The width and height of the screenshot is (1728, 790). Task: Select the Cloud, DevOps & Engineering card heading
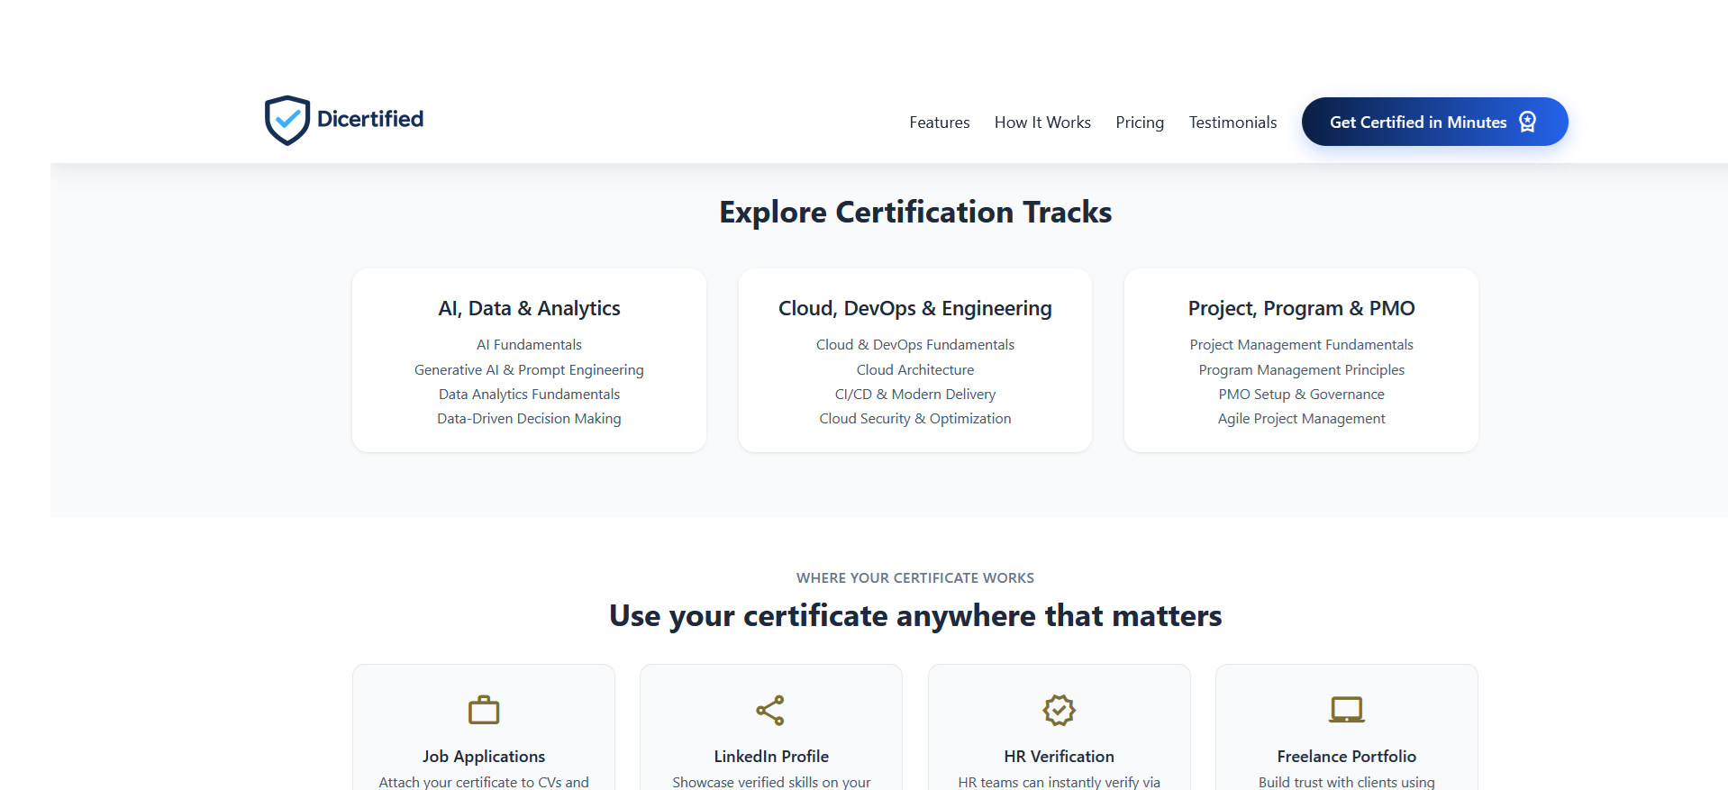(914, 308)
